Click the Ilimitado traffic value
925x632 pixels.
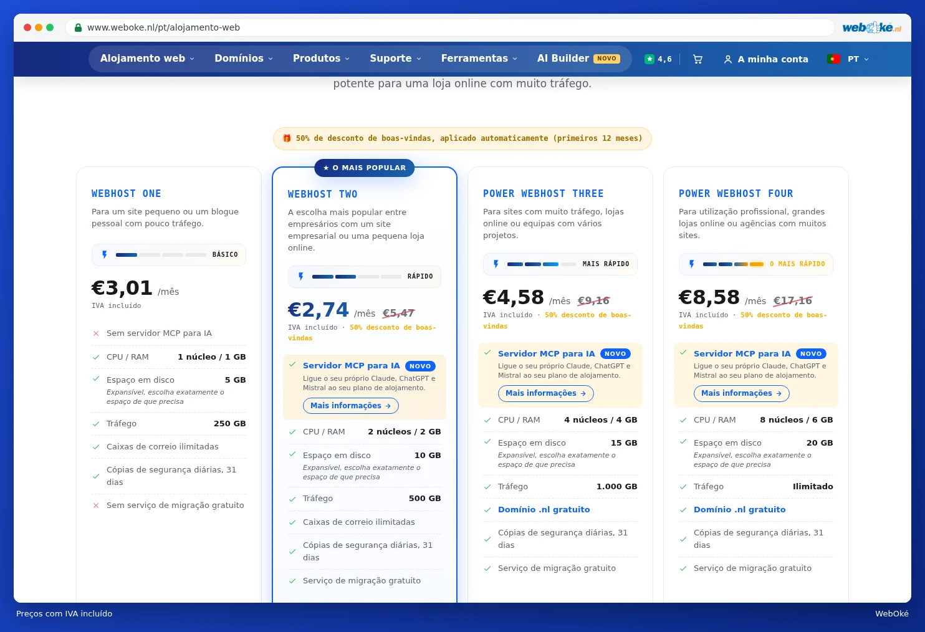[813, 487]
